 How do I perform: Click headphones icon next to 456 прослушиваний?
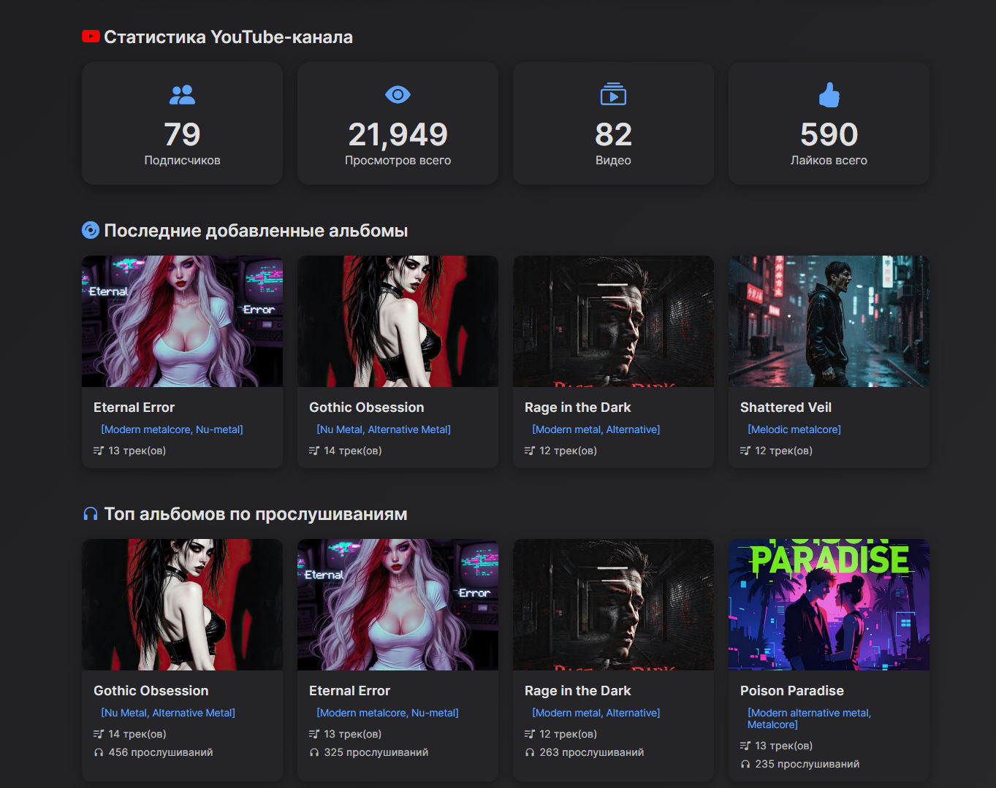click(99, 753)
